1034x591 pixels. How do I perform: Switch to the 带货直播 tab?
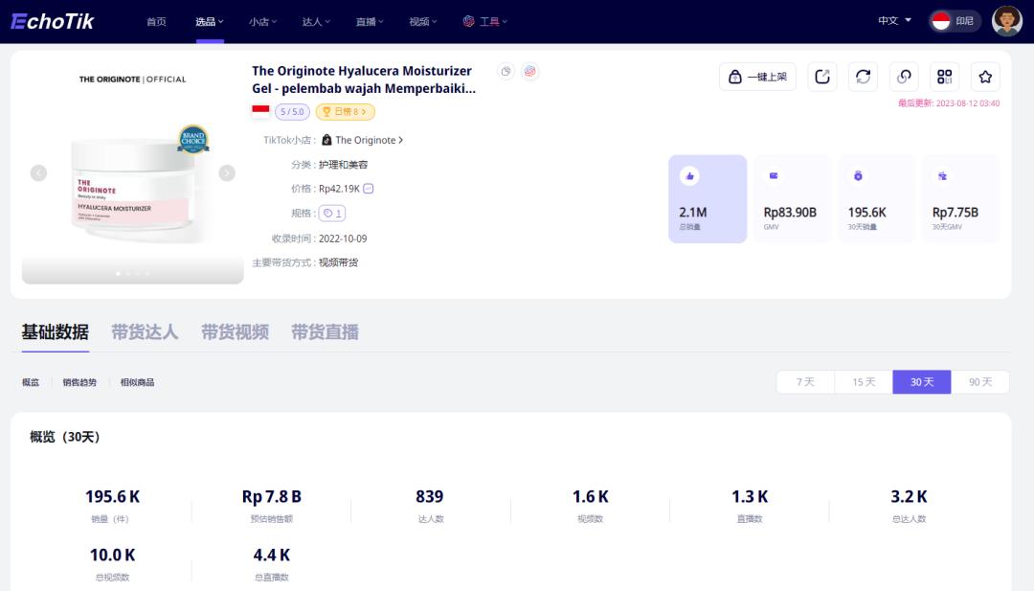[326, 331]
